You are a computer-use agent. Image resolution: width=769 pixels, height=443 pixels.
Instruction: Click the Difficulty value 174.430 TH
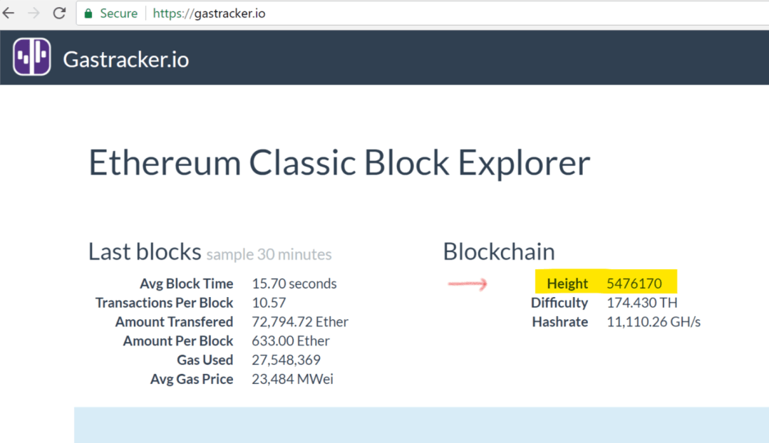point(641,303)
